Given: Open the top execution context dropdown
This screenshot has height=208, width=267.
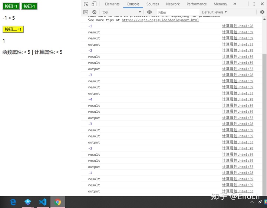Looking at the screenshot, I should point(122,12).
